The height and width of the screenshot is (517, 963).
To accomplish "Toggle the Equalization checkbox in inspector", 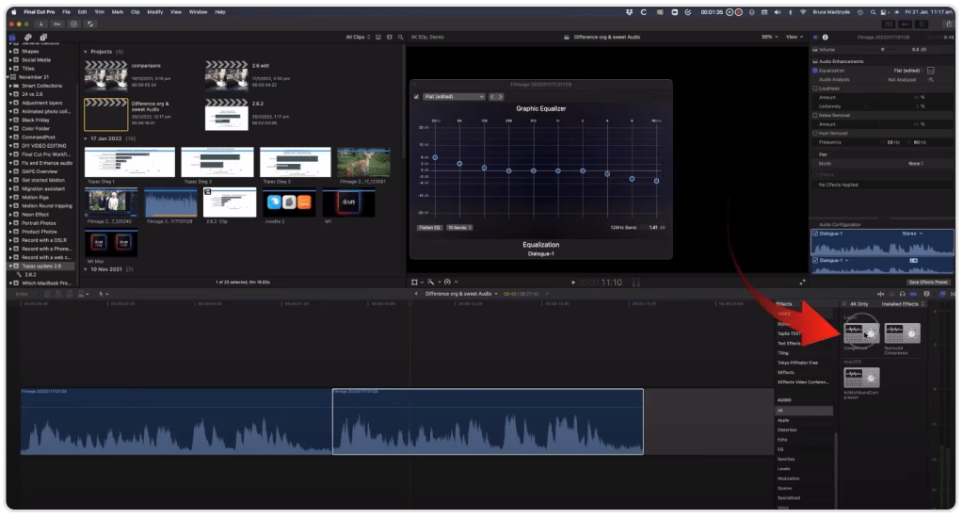I will coord(815,71).
